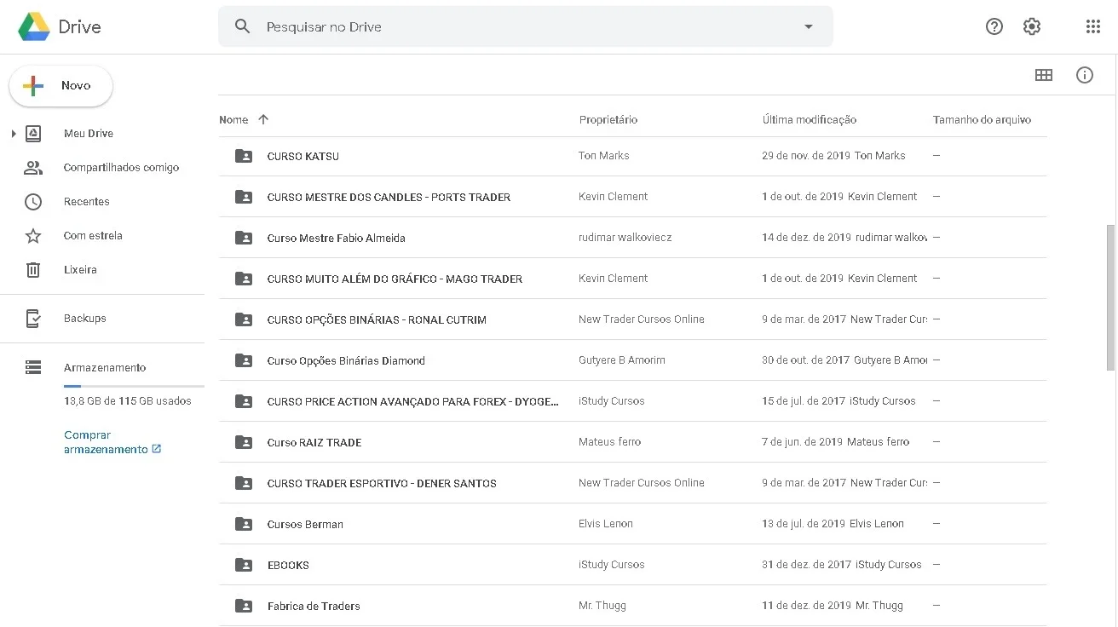Show details info icon
Image resolution: width=1118 pixels, height=627 pixels.
1085,75
